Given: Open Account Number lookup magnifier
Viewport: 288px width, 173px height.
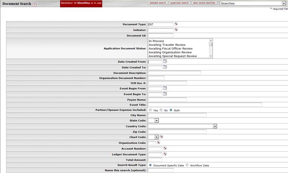Looking at the screenshot, I should 165,148.
